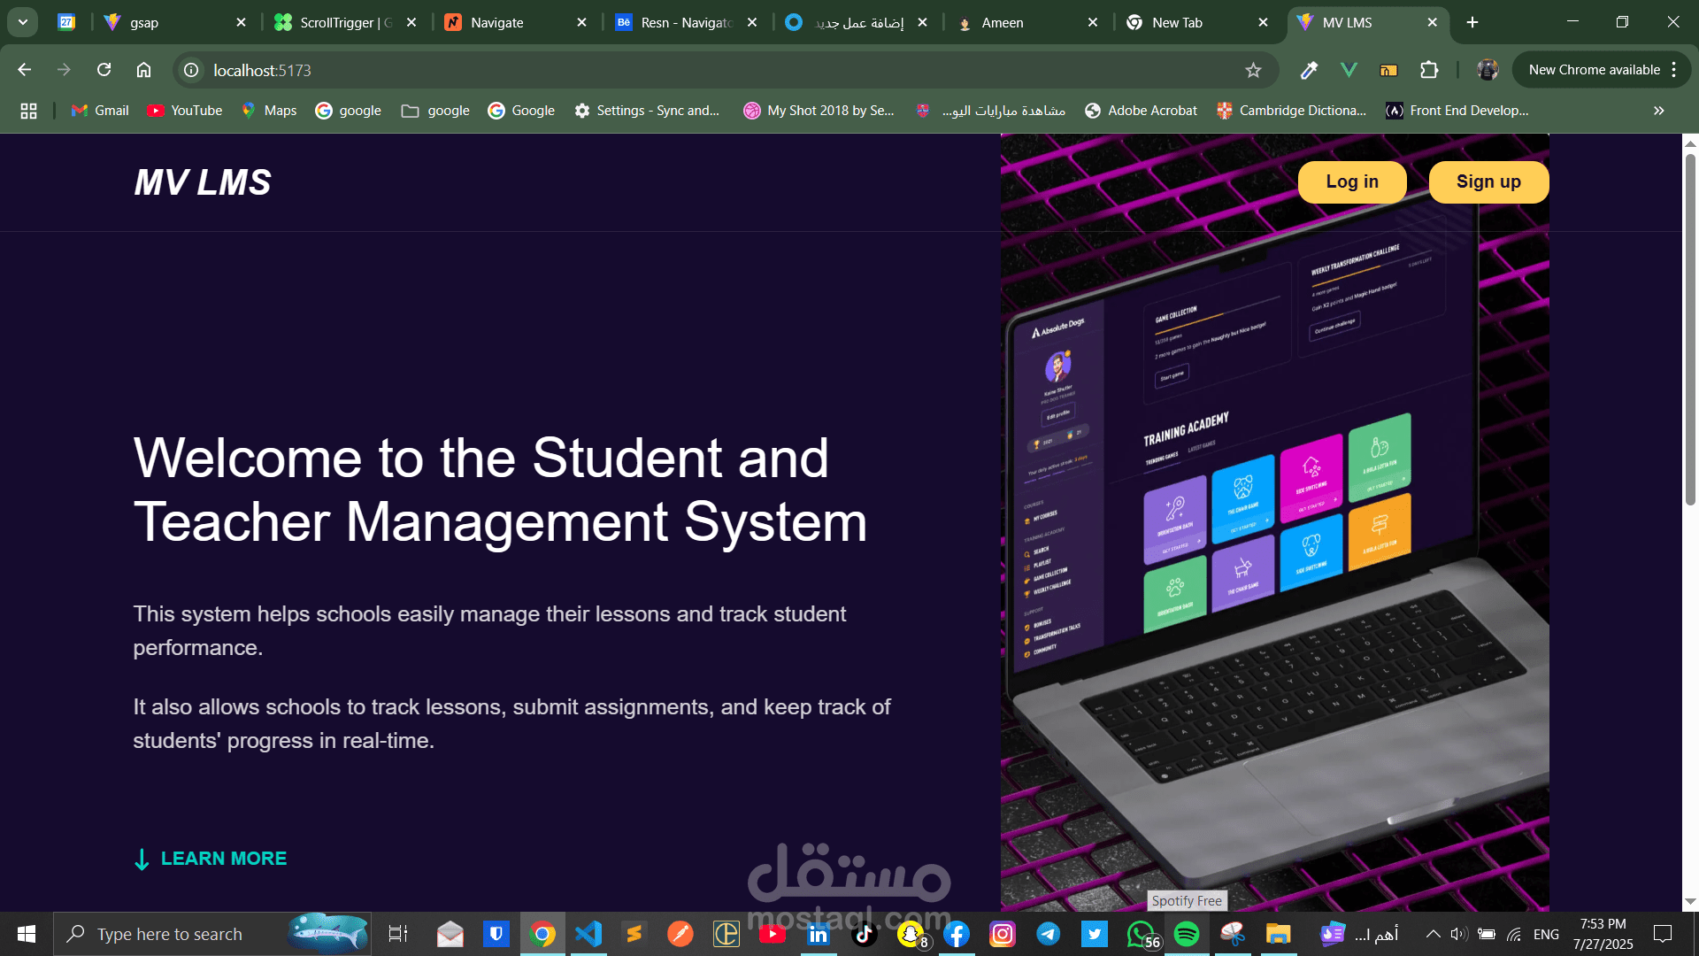View site information icon in address bar
1699x956 pixels.
[191, 70]
